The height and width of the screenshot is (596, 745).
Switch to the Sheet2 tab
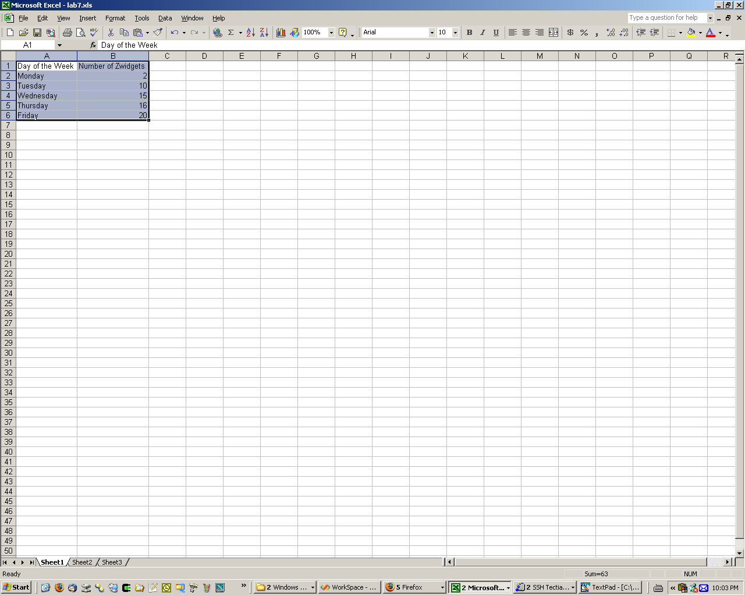[82, 562]
